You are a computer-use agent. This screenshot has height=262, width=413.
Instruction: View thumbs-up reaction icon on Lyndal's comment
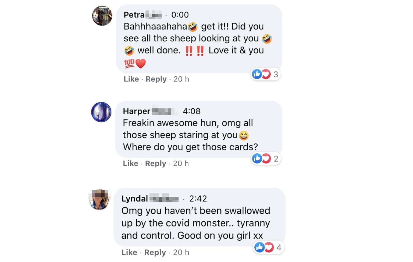(259, 247)
